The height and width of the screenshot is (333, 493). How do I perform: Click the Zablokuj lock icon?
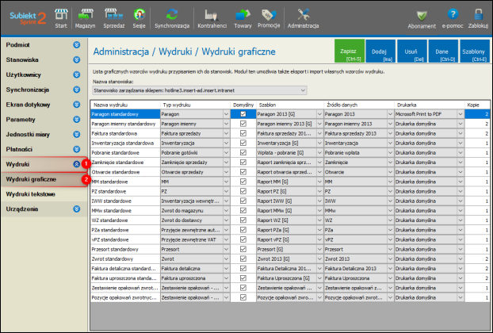[478, 17]
